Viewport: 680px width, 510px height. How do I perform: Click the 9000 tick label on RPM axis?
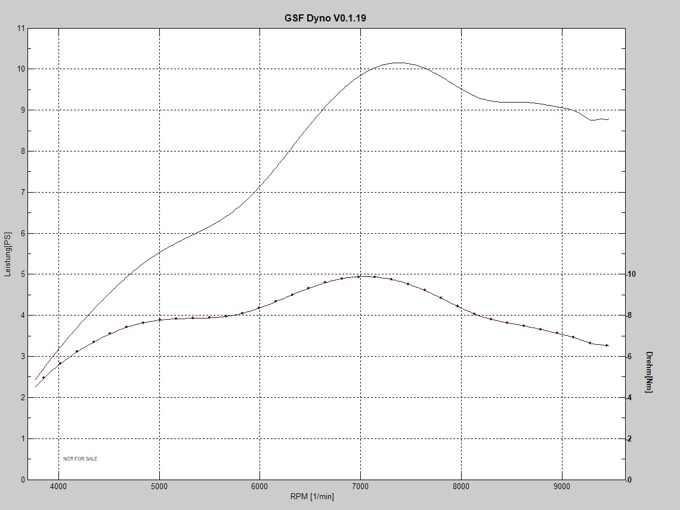(562, 487)
